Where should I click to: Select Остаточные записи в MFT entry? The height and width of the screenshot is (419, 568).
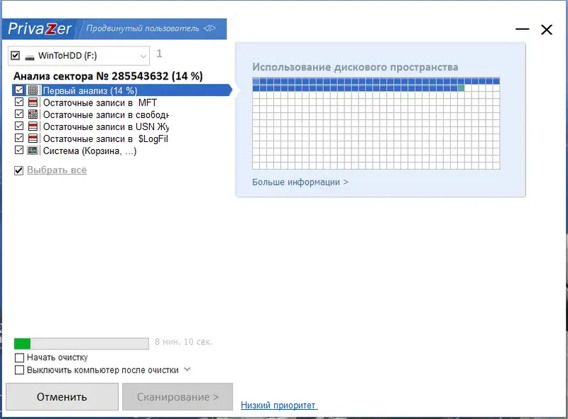100,102
